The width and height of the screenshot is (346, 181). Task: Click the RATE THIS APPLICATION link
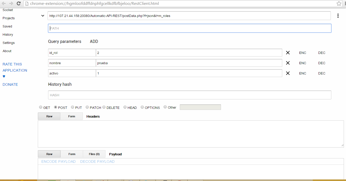click(x=15, y=67)
